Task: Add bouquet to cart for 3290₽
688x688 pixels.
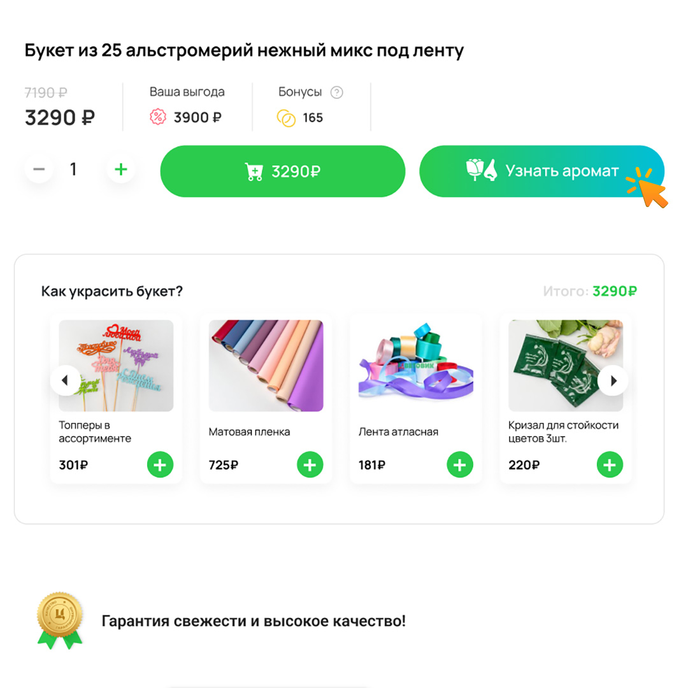Action: click(283, 171)
